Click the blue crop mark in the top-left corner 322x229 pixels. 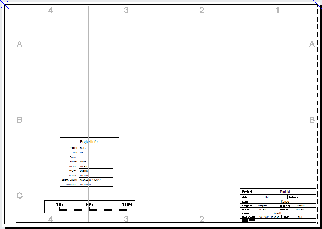(x=4, y=4)
